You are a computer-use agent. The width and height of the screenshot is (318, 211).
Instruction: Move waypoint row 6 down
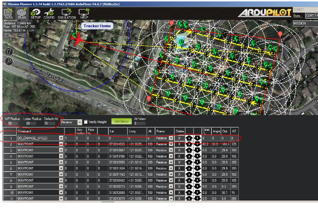pyautogui.click(x=197, y=169)
